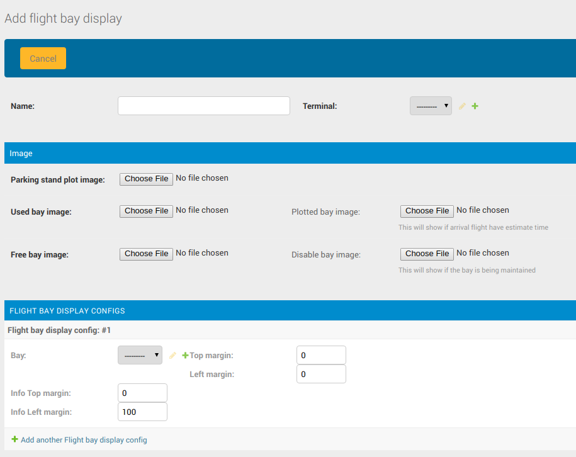
Task: Click the Info Left margin field
Action: (x=142, y=412)
